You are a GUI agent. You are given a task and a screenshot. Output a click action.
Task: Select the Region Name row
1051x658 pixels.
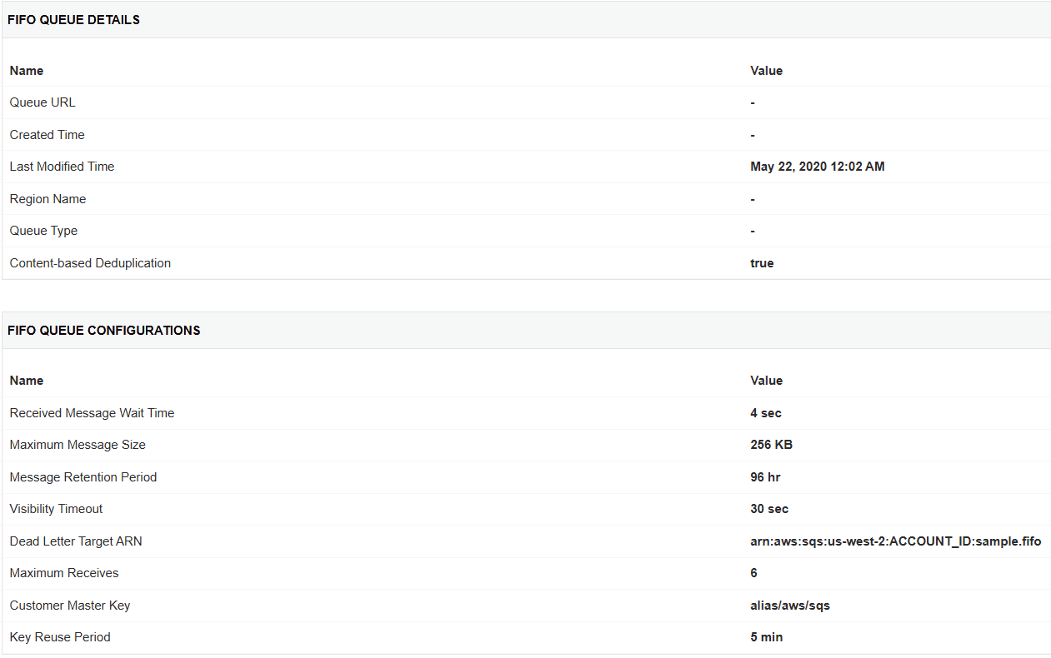pyautogui.click(x=526, y=199)
